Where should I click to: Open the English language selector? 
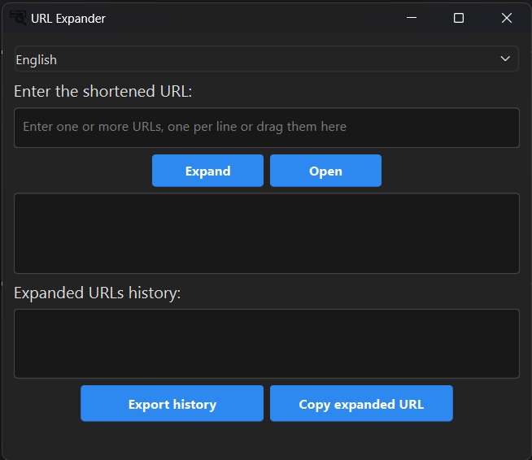pyautogui.click(x=244, y=59)
